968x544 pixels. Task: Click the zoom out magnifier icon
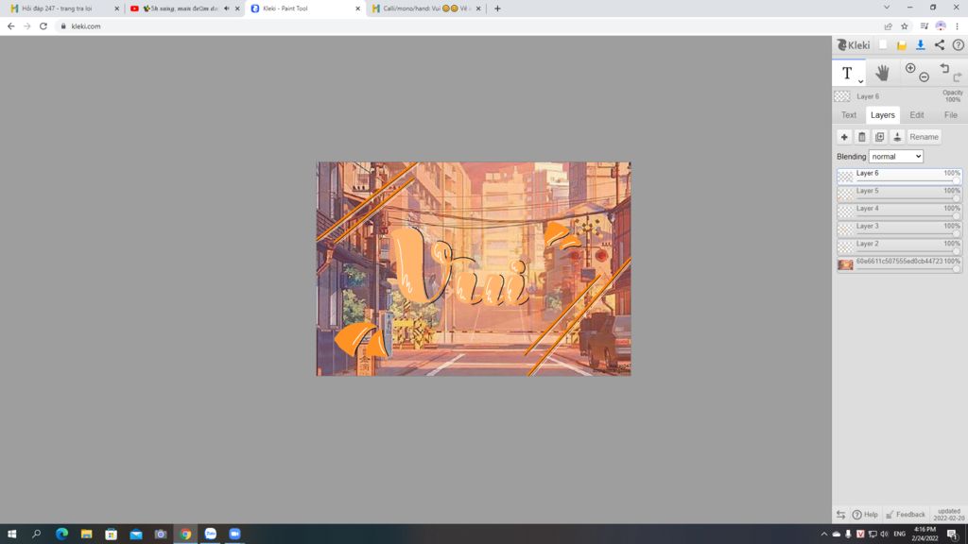[925, 77]
